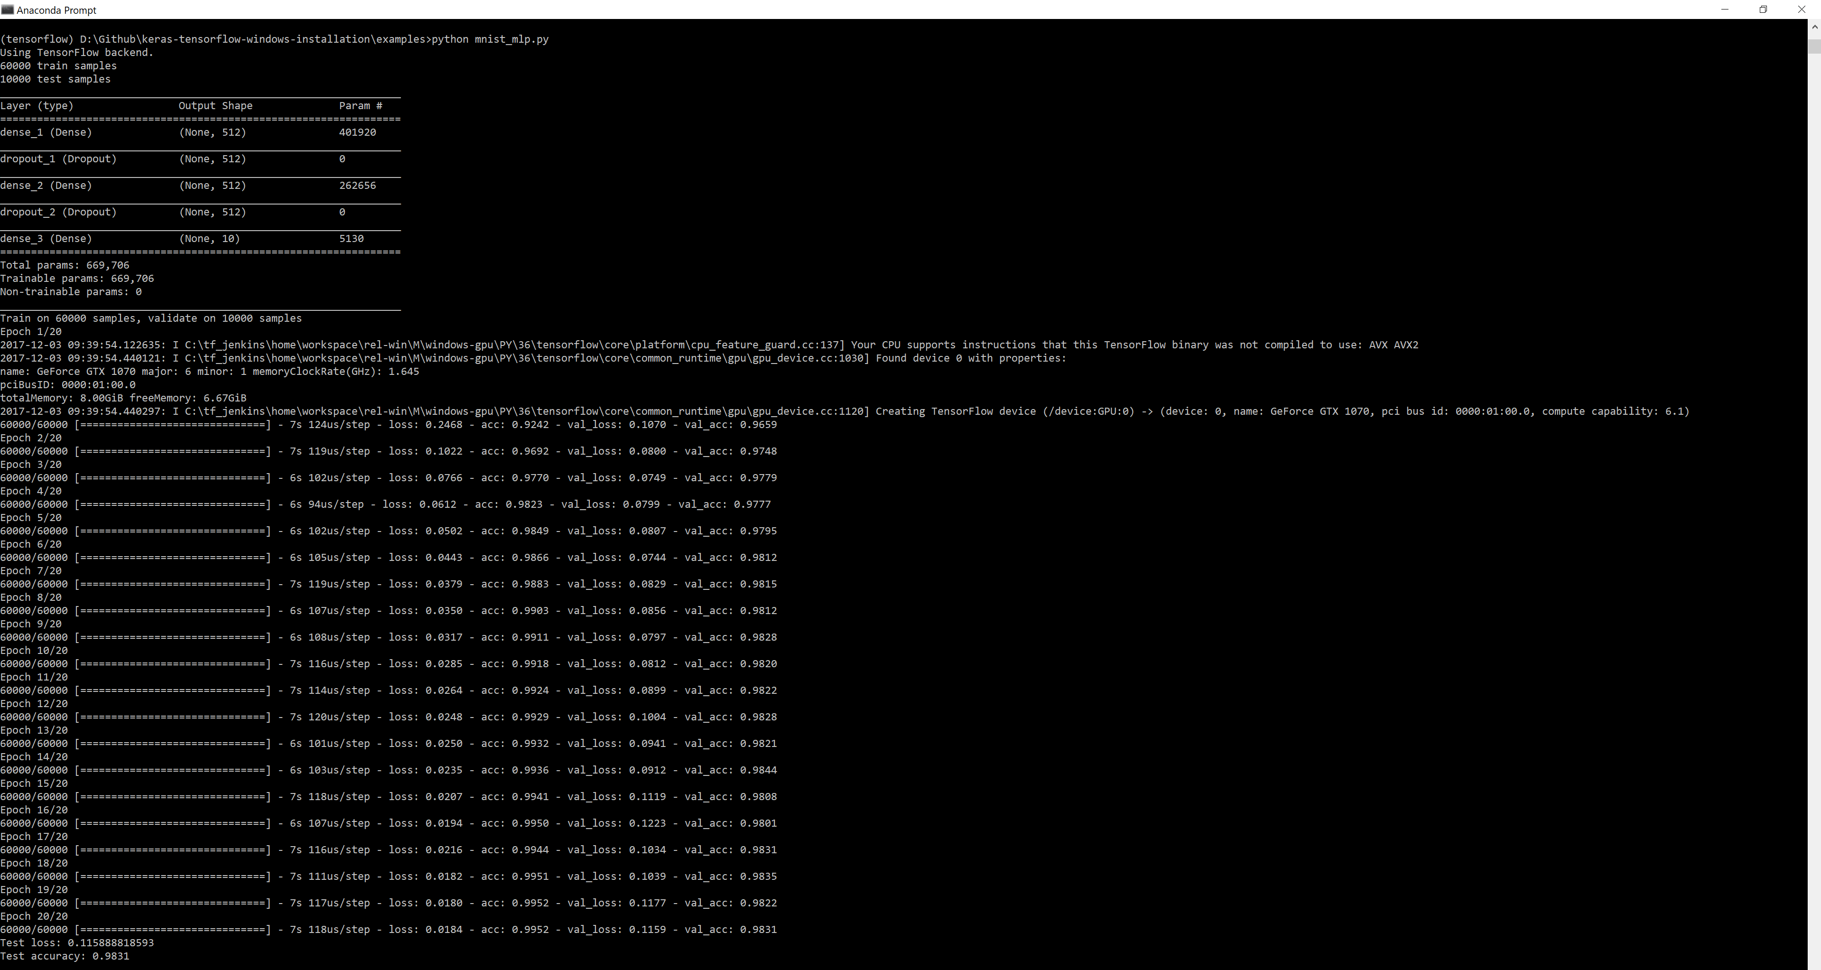Click the 'Output Shape' column header
This screenshot has height=970, width=1821.
[215, 106]
